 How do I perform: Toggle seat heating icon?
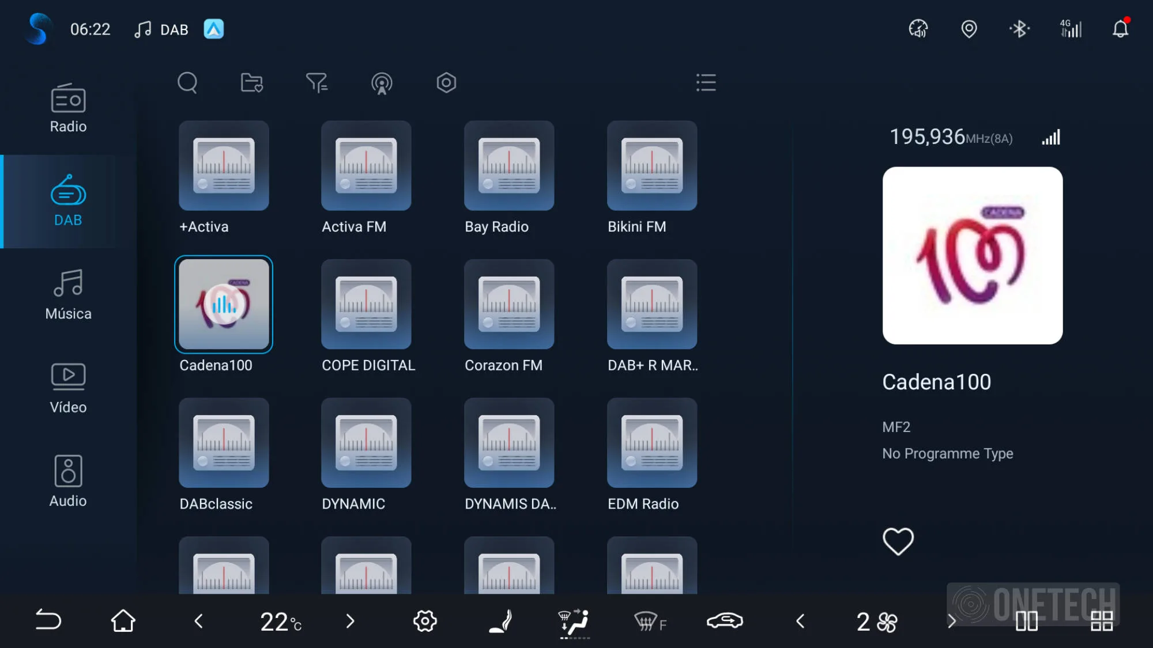coord(501,622)
